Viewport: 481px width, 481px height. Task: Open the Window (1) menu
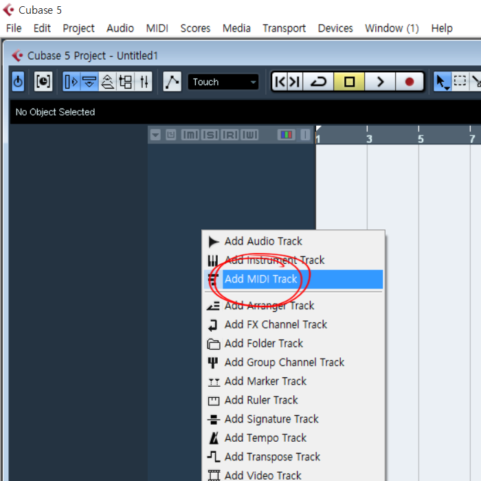click(392, 28)
